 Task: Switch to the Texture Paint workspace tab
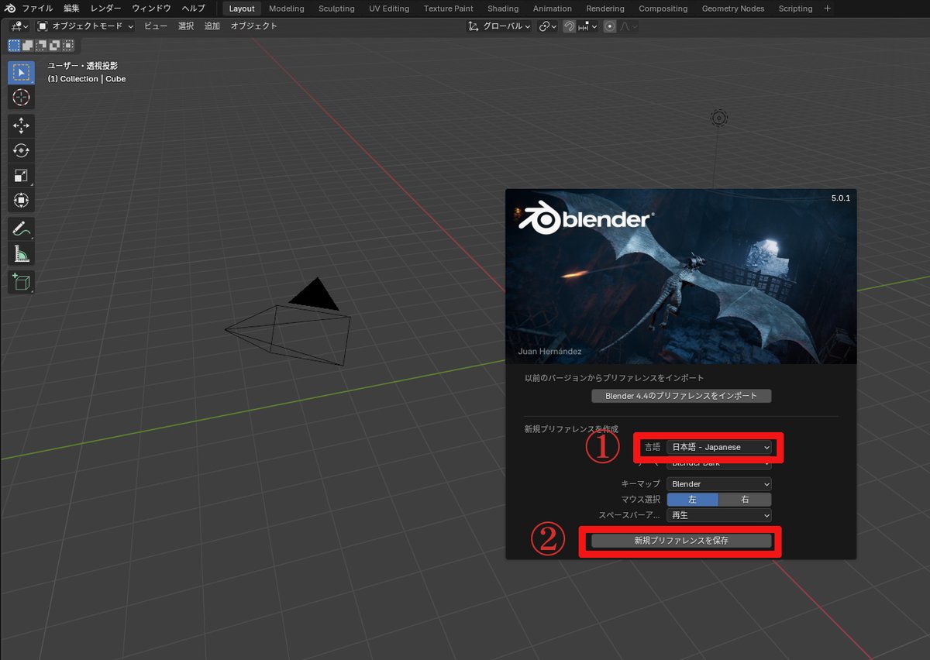tap(448, 9)
